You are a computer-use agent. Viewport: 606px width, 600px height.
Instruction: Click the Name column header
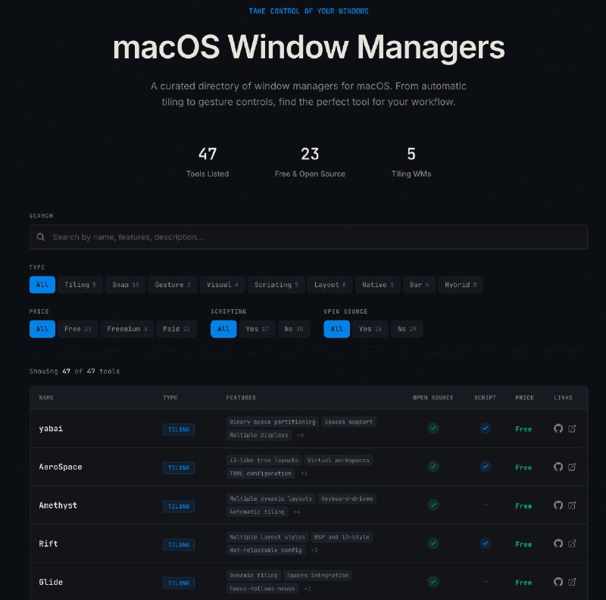click(x=46, y=398)
